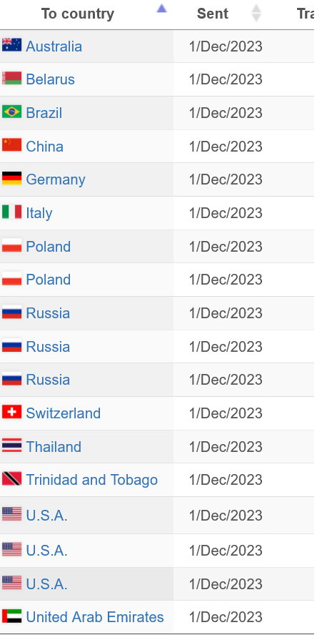Click the Italy flag icon
The width and height of the screenshot is (317, 640).
pyautogui.click(x=12, y=212)
